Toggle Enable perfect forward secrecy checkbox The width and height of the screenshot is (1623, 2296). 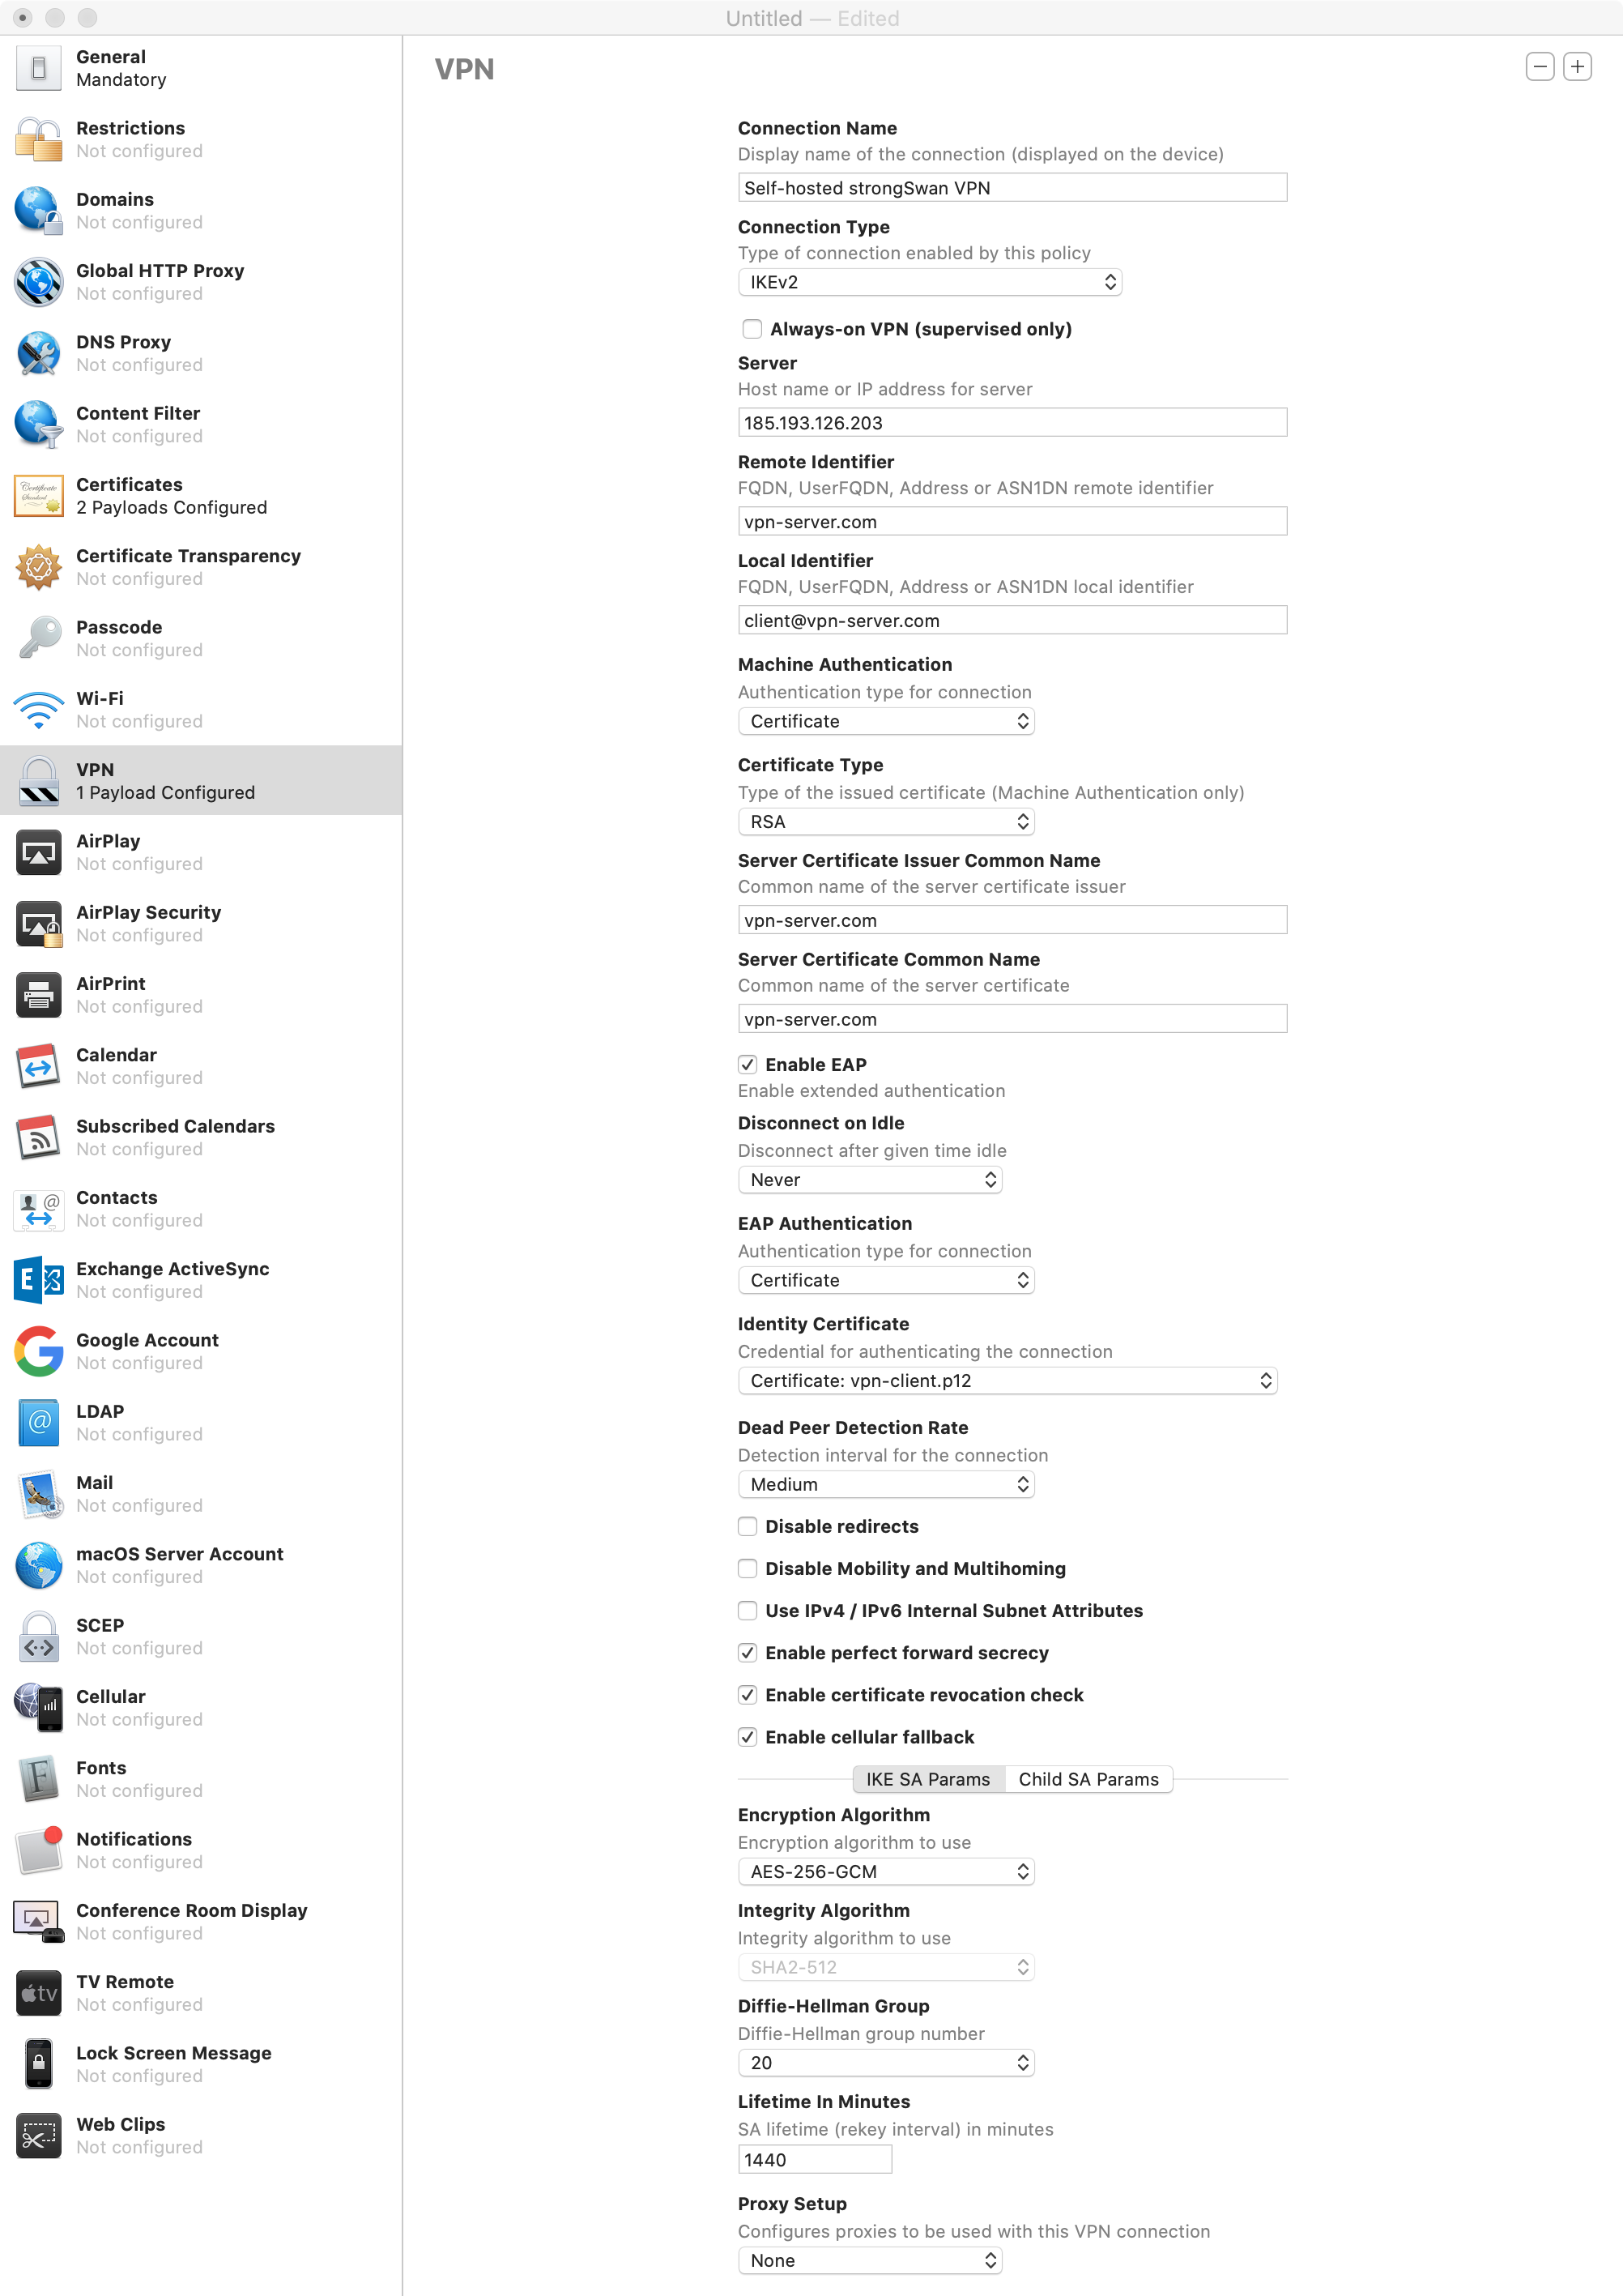750,1651
